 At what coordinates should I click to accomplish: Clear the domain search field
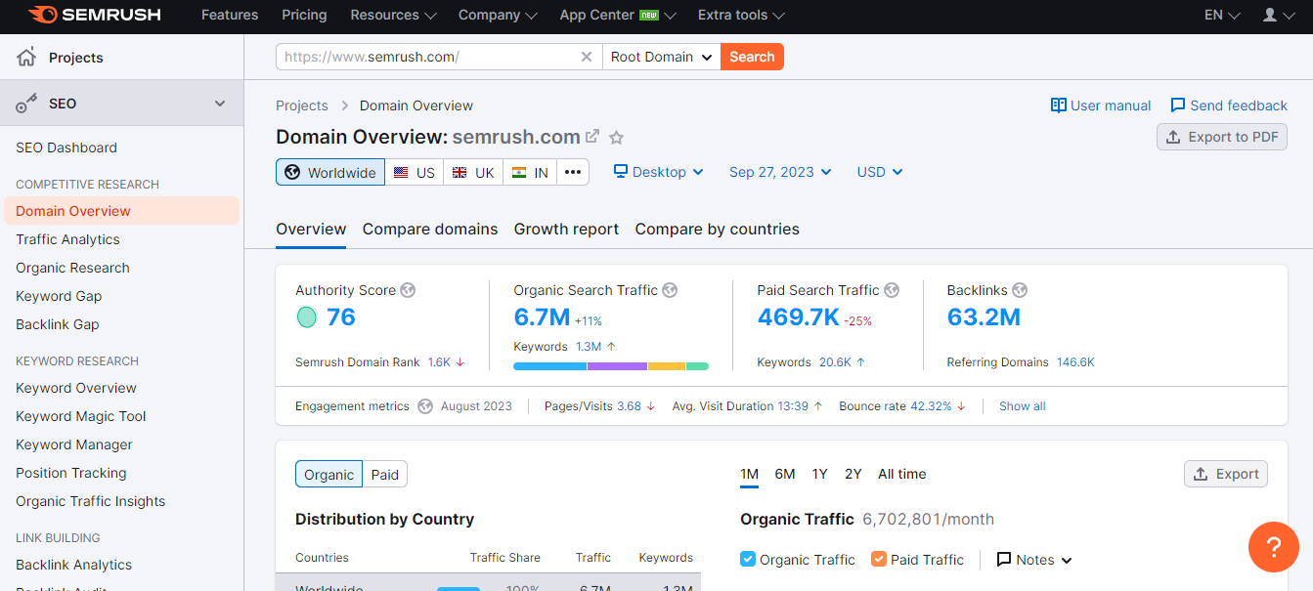point(587,57)
